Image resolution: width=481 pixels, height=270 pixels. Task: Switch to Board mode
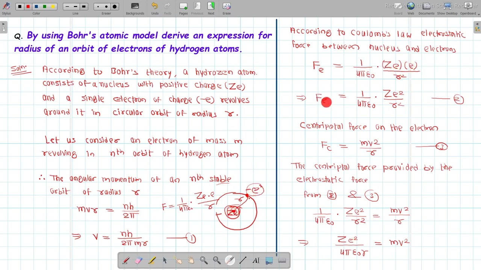(x=398, y=8)
